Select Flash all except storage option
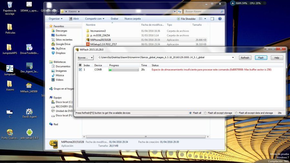The width and height of the screenshot is (290, 163). [x=205, y=113]
